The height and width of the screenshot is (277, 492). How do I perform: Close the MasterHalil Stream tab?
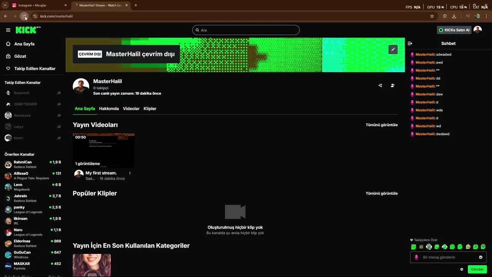click(127, 5)
